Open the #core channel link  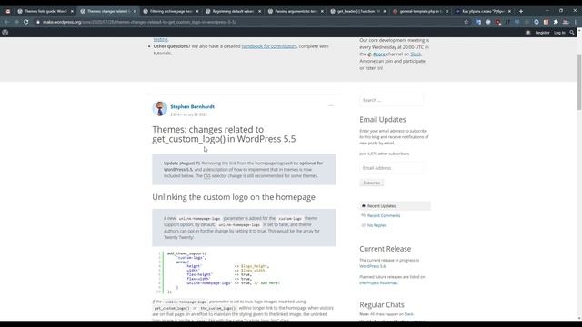[379, 54]
